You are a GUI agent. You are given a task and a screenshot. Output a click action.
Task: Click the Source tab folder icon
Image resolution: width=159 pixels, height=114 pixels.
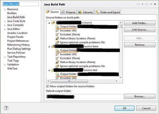48,12
